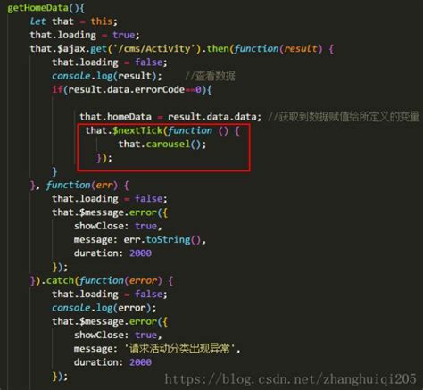The width and height of the screenshot is (423, 390).
Task: Click the first showClose: true property
Action: (x=115, y=226)
